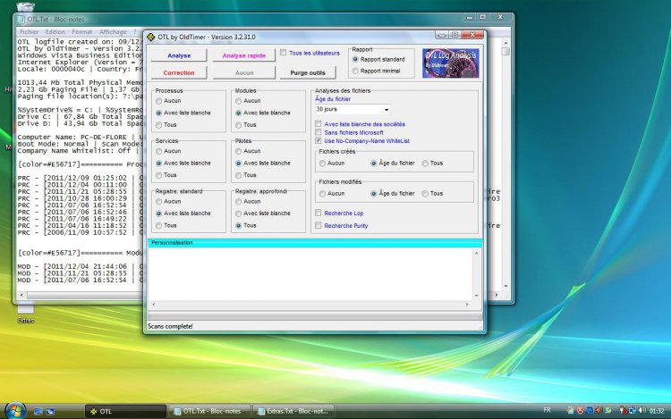The height and width of the screenshot is (419, 671).
Task: Set Fichiers créés to Aucun
Action: pos(322,163)
